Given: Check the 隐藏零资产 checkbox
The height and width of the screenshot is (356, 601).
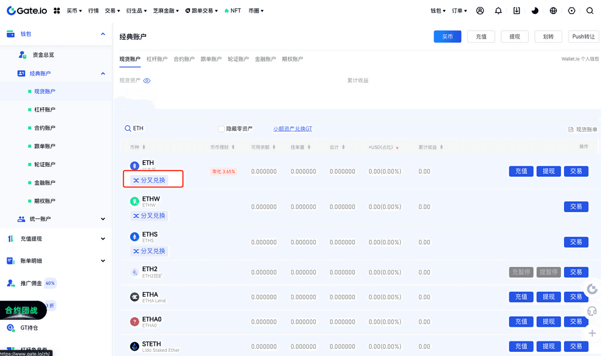Looking at the screenshot, I should coord(221,129).
